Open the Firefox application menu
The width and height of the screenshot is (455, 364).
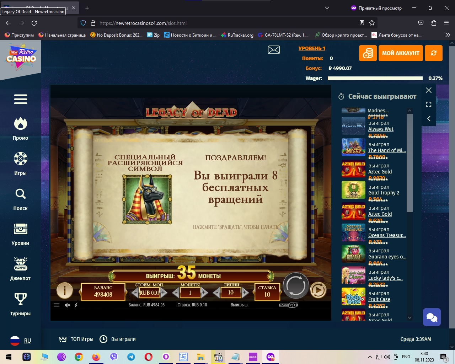point(446,23)
